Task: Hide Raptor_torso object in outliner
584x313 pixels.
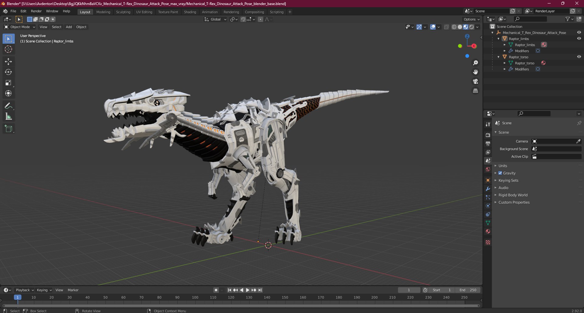Action: (579, 57)
